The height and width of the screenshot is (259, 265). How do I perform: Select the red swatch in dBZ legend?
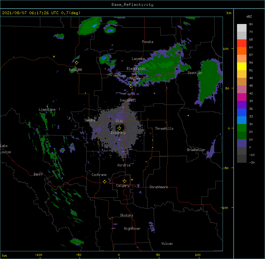pos(242,43)
